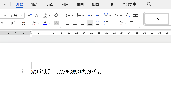Click the text direction wrap icon
The image size is (171, 108).
[117, 15]
